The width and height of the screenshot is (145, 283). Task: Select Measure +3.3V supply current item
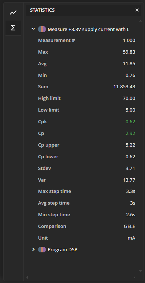click(88, 30)
